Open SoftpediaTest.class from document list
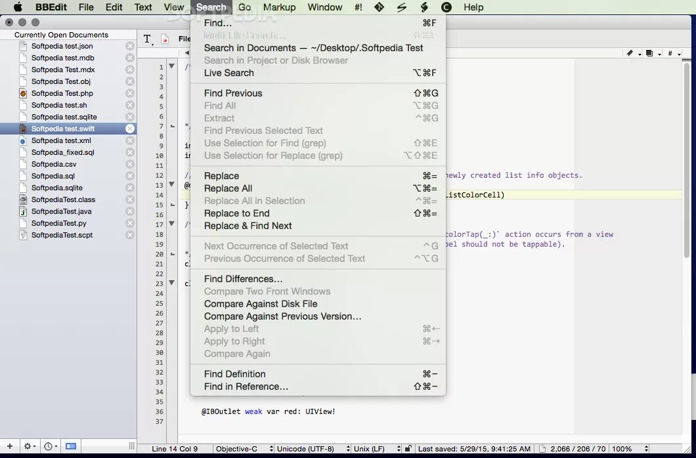 point(68,199)
